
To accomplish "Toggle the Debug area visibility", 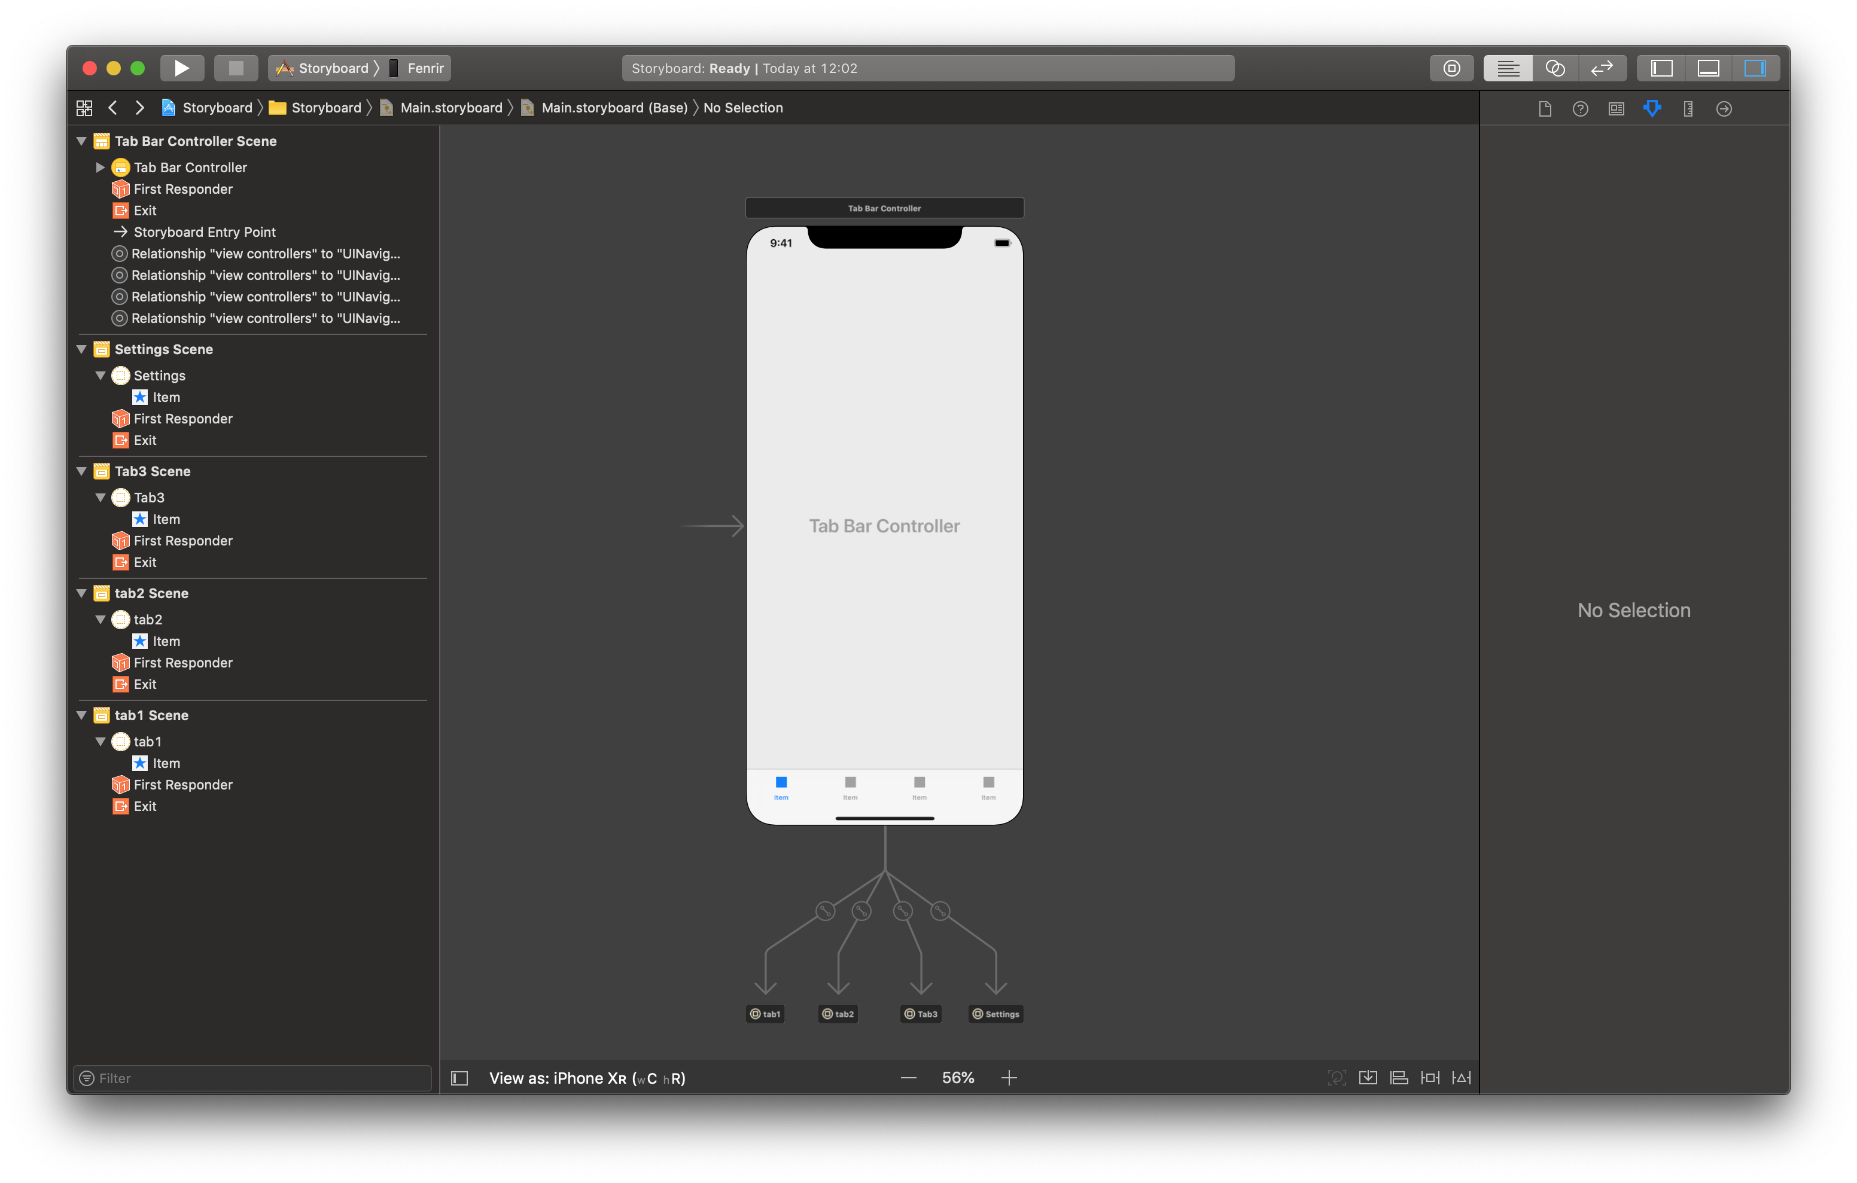I will click(x=1709, y=68).
